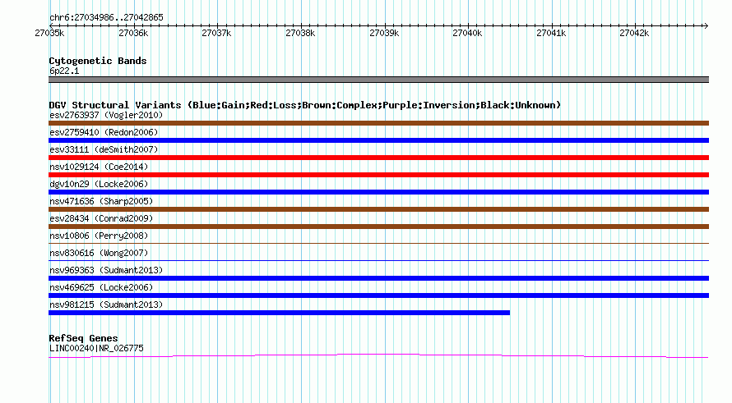Click the nsv1029124 (Coe2014) label
The width and height of the screenshot is (732, 403).
coord(99,167)
